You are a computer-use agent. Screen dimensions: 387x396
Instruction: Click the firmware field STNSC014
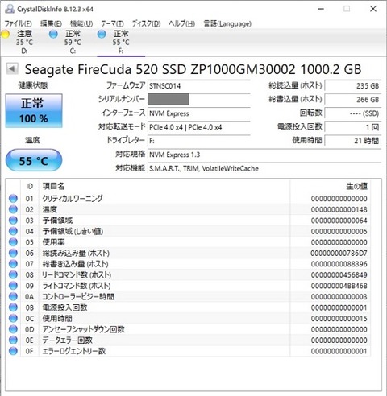tap(199, 86)
